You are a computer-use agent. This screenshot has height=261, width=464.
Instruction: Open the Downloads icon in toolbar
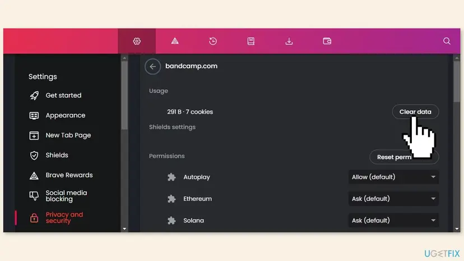[289, 41]
